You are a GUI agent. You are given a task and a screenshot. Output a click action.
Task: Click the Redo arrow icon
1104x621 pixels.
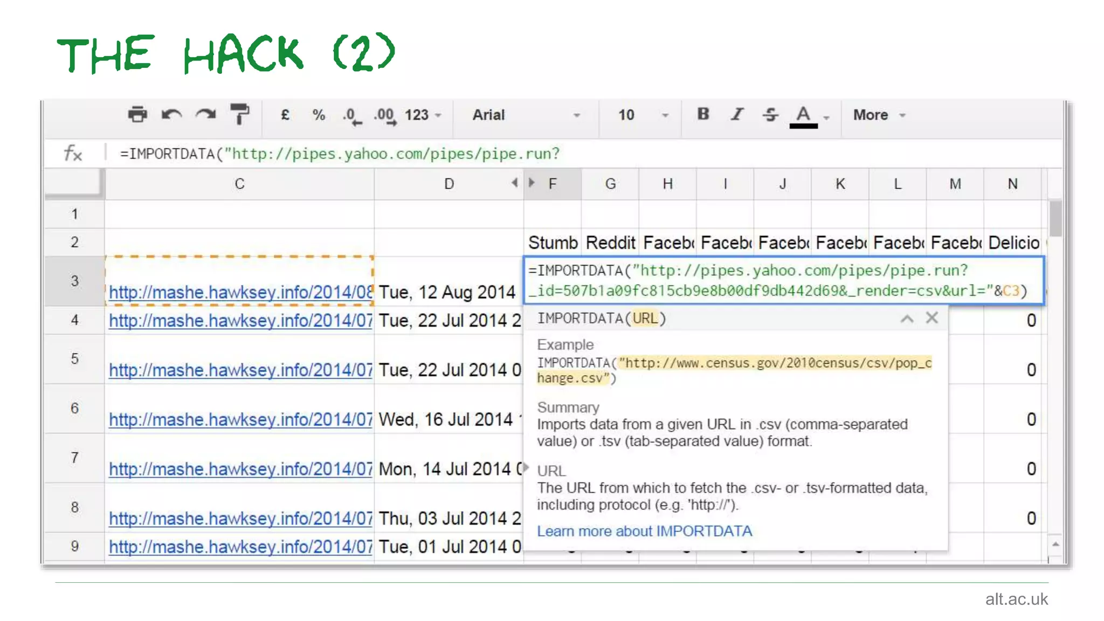206,115
